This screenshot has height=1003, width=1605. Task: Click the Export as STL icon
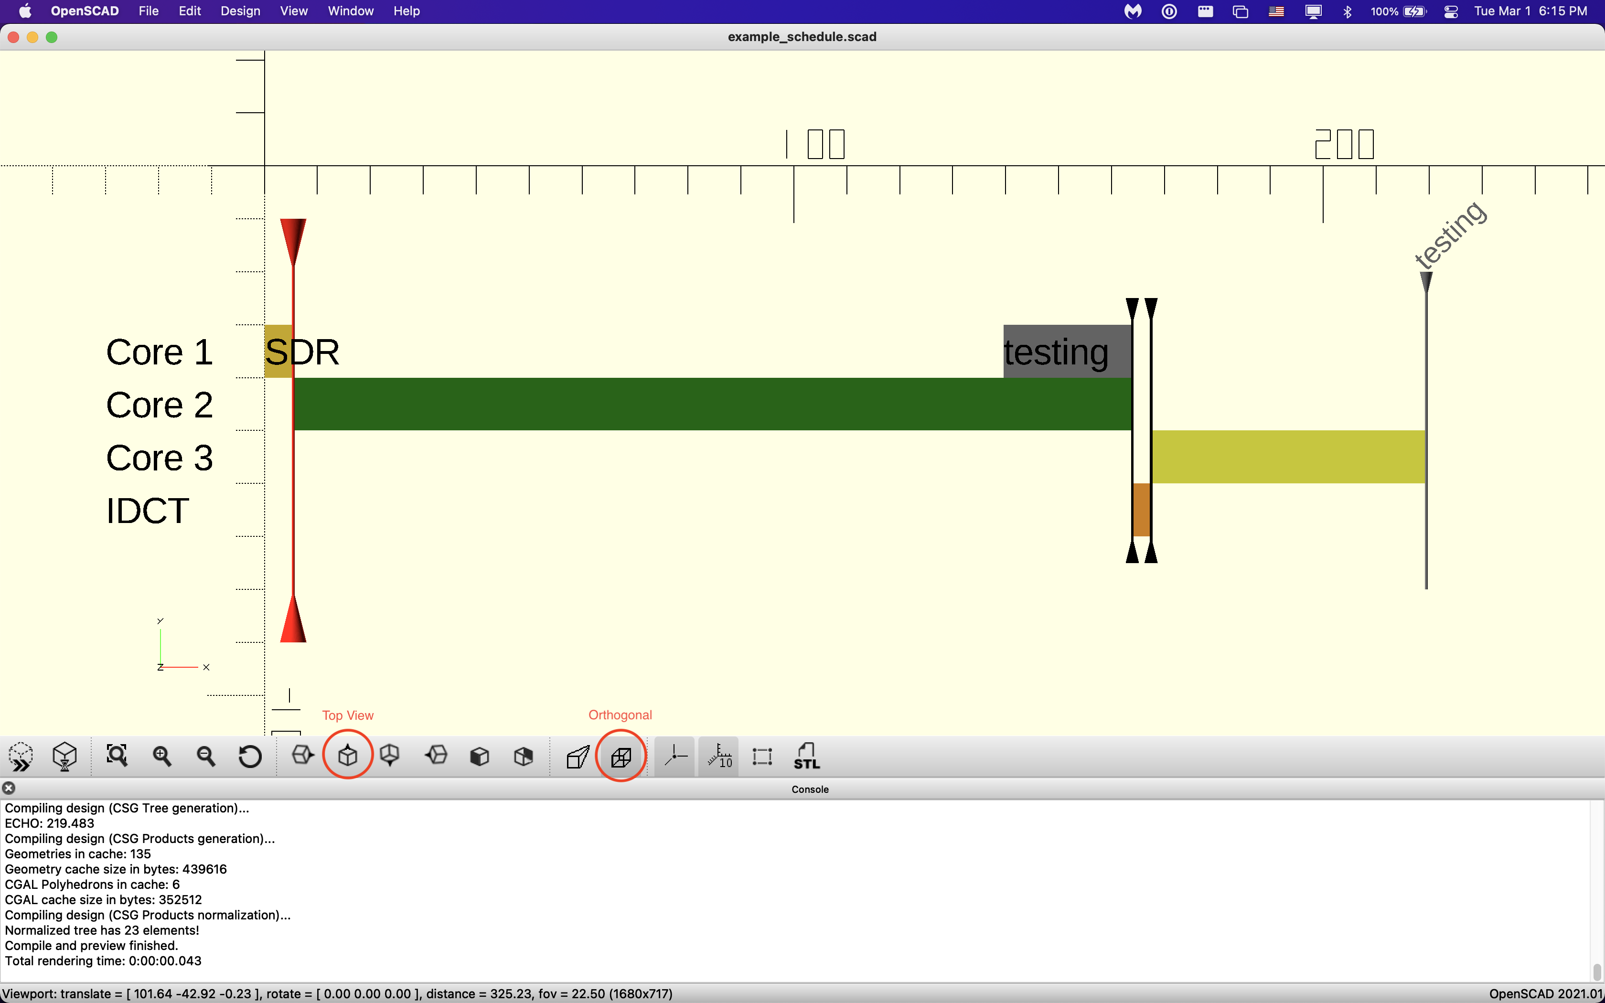pyautogui.click(x=806, y=756)
